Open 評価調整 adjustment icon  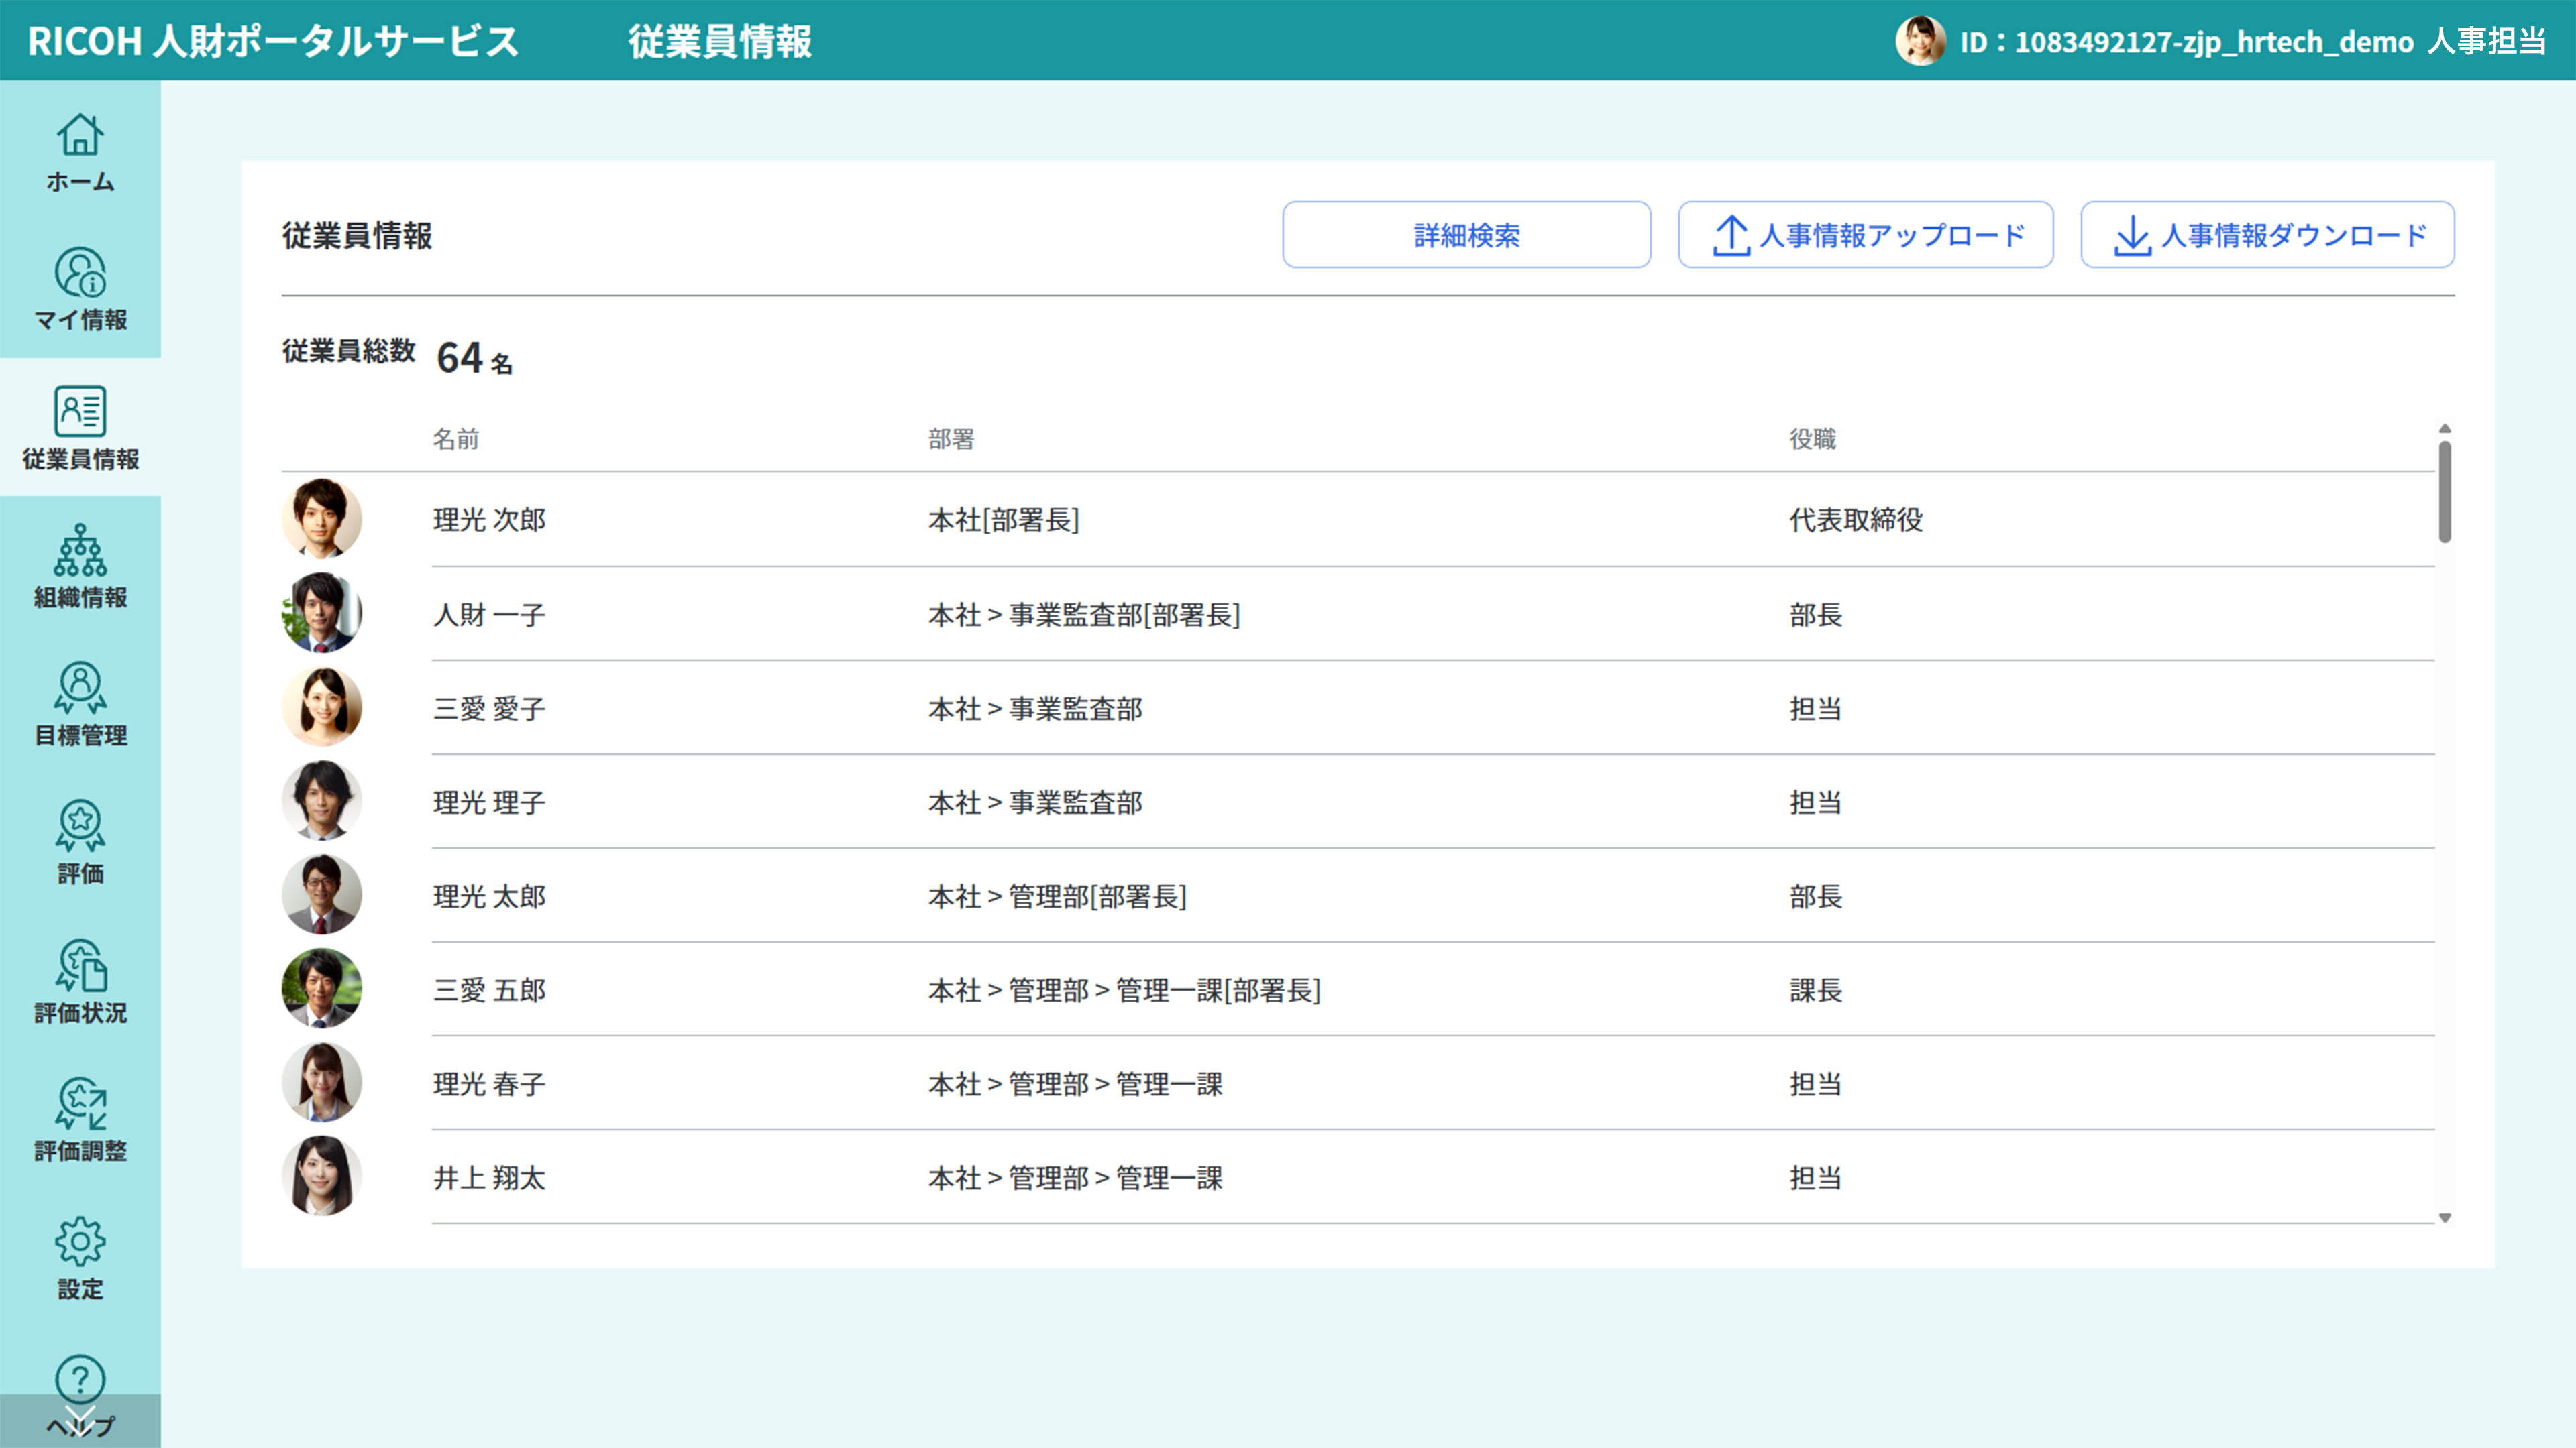(80, 1103)
